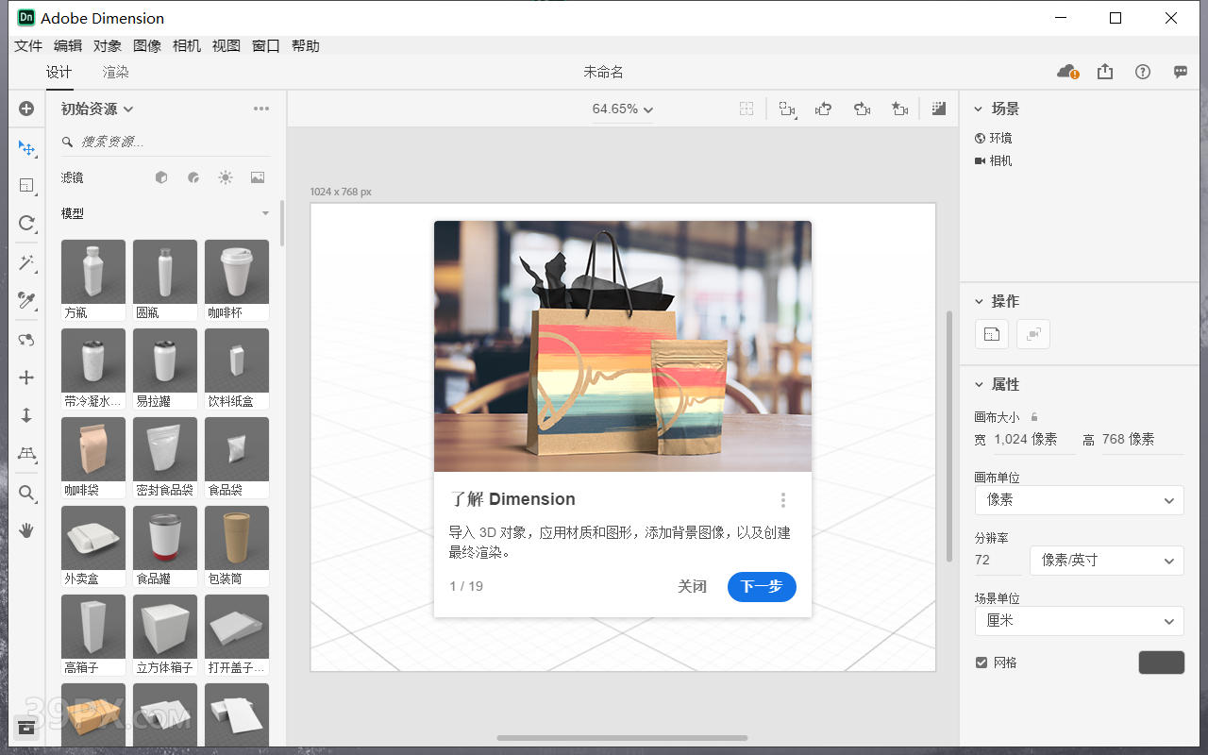
Task: Select the Select and Rotate tool
Action: pyautogui.click(x=26, y=223)
